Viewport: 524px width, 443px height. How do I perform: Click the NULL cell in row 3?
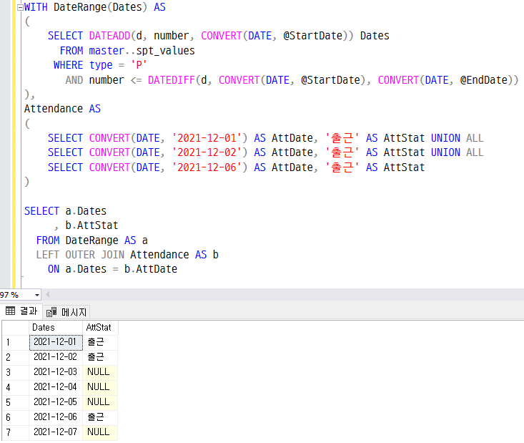click(x=100, y=372)
